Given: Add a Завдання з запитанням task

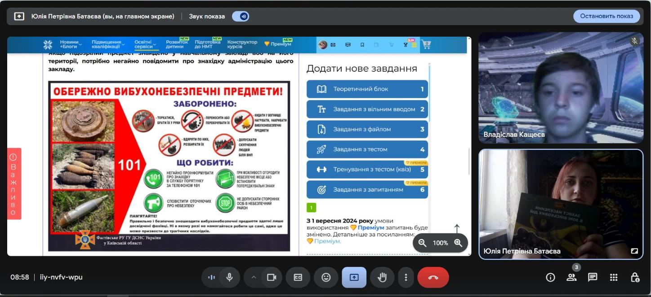Looking at the screenshot, I should coord(367,189).
